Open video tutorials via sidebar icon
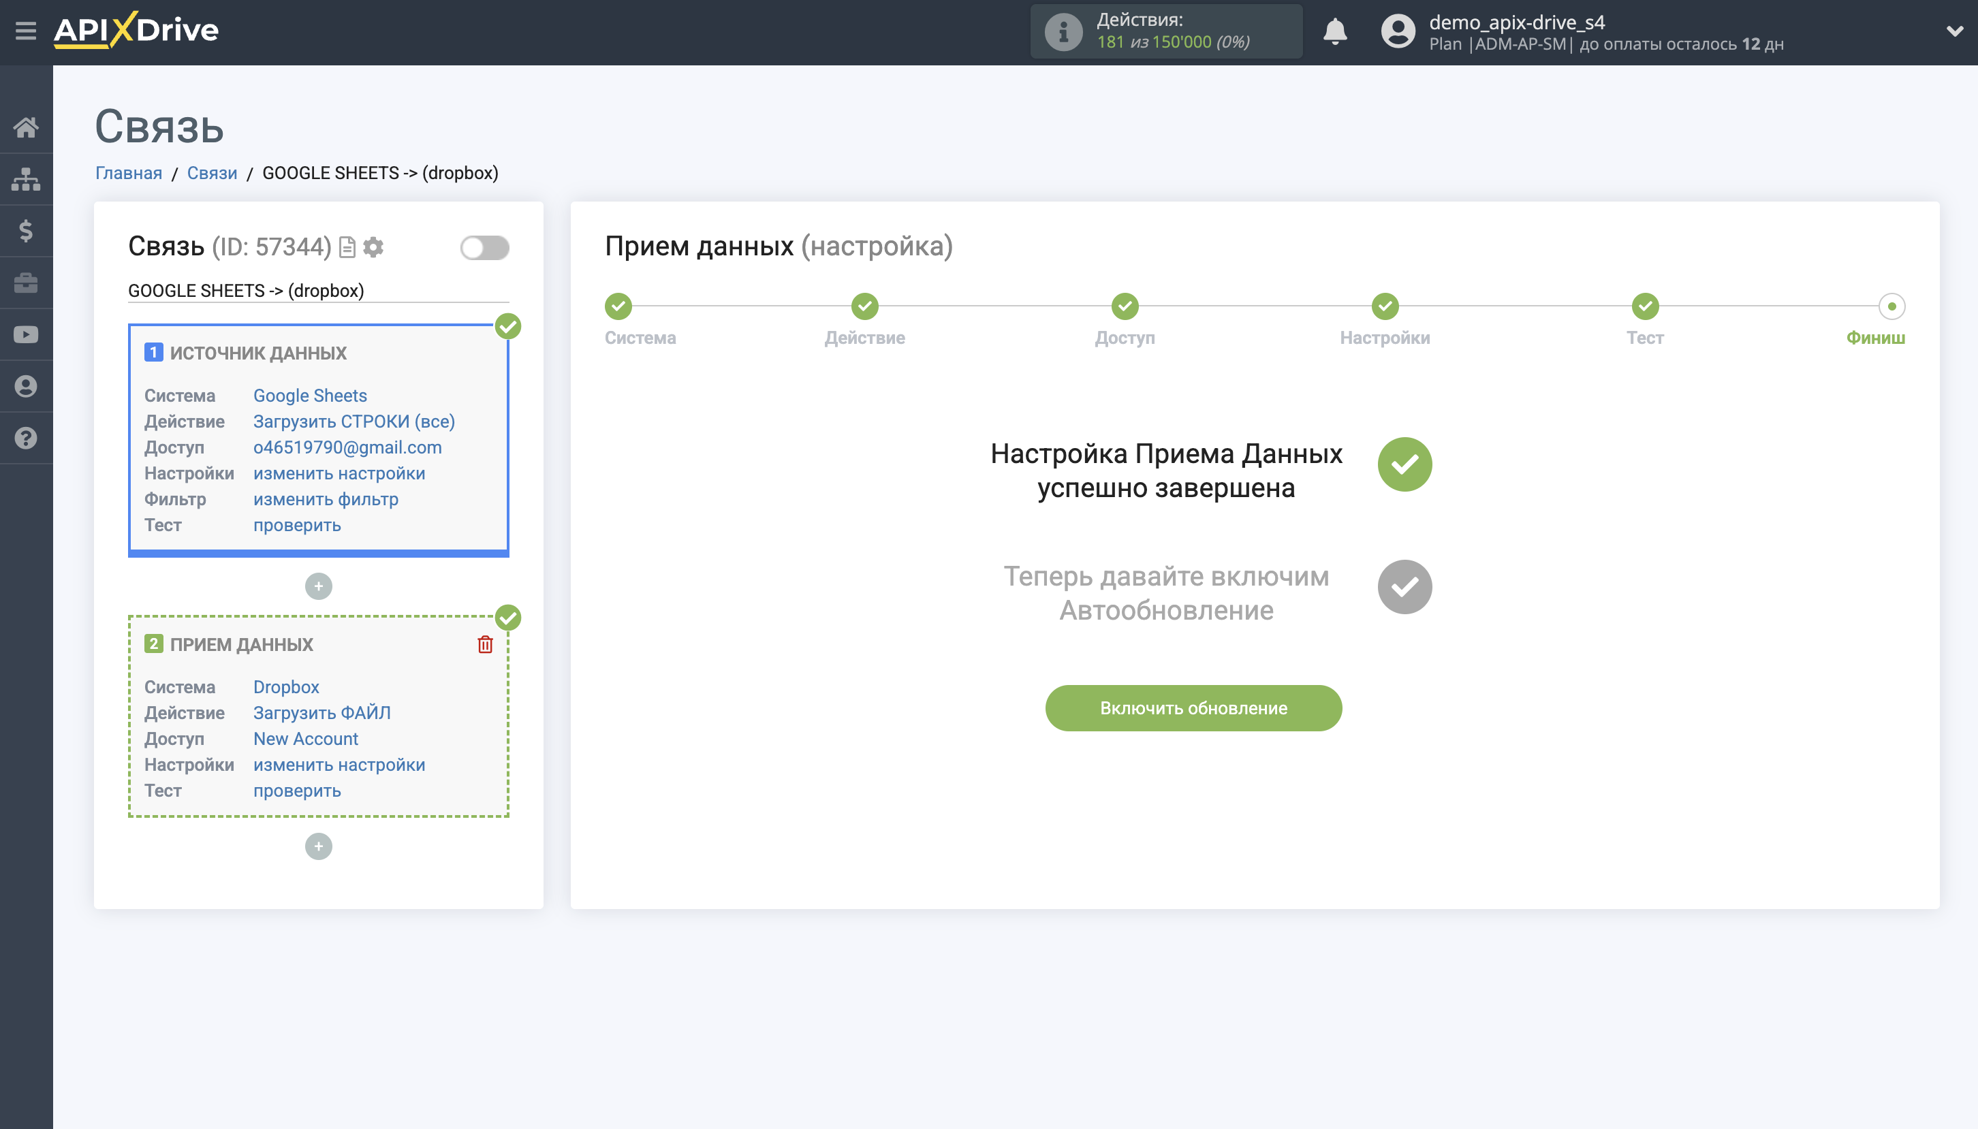 (26, 334)
